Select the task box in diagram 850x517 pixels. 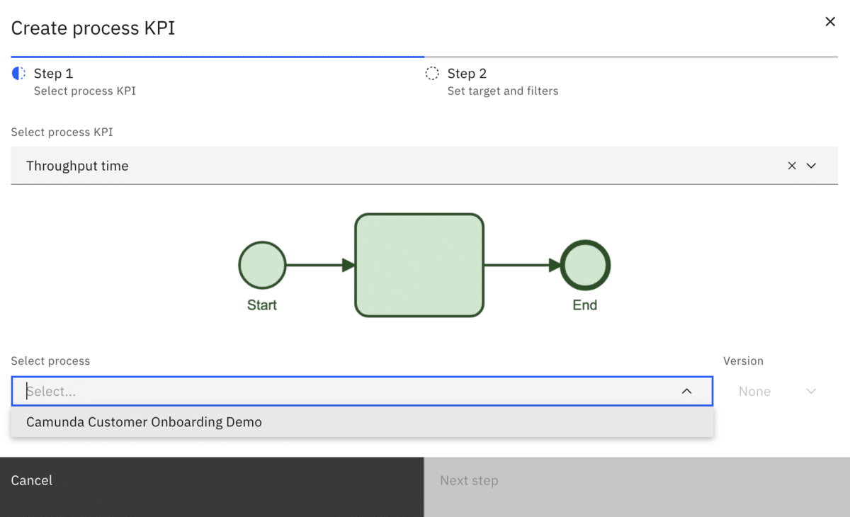point(419,266)
